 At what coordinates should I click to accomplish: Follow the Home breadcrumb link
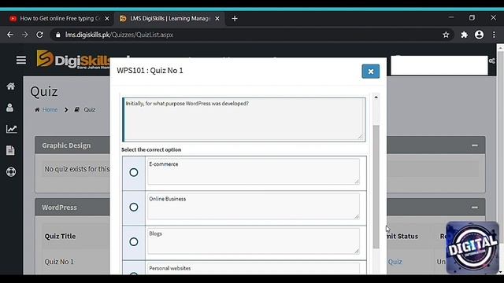pos(50,109)
